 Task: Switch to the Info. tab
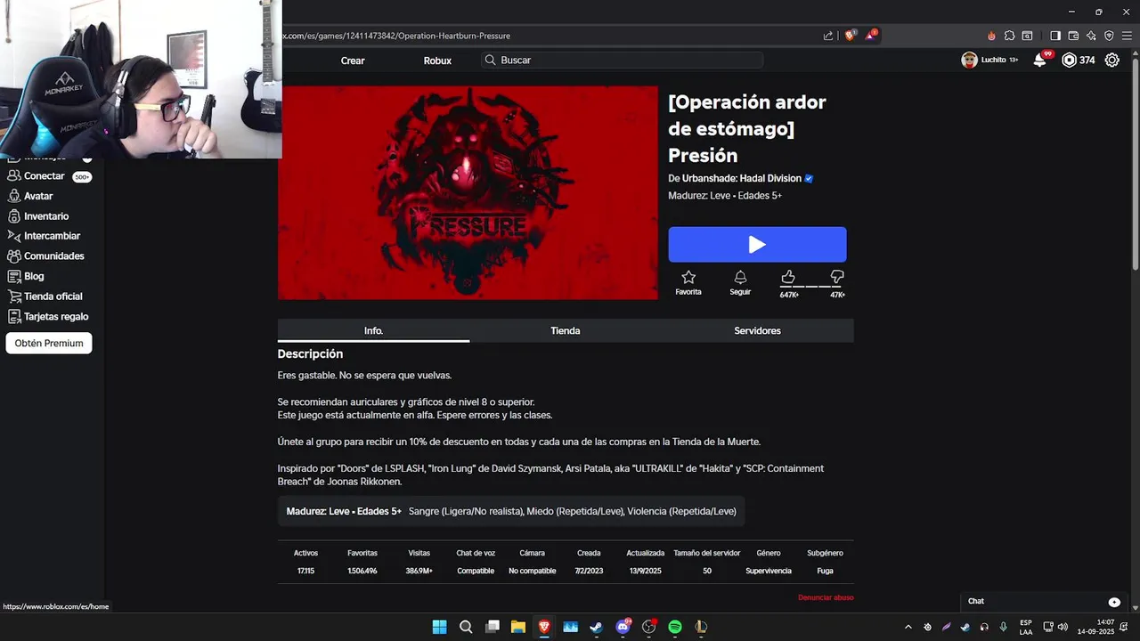pos(373,330)
